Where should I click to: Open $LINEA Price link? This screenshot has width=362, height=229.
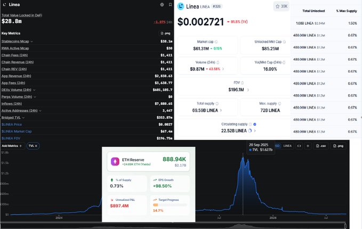pos(12,124)
